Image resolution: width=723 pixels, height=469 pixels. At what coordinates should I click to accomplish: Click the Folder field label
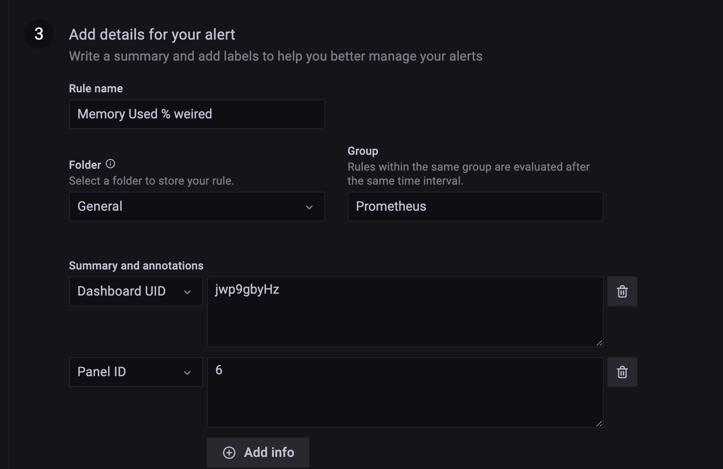85,165
